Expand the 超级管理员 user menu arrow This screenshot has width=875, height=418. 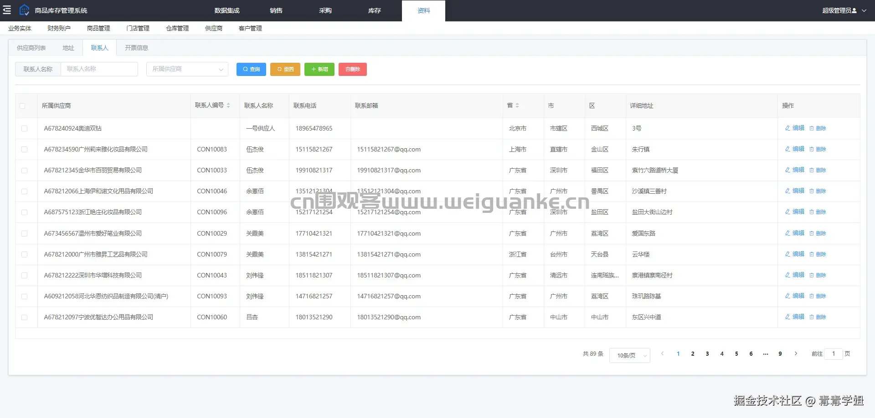click(x=864, y=10)
